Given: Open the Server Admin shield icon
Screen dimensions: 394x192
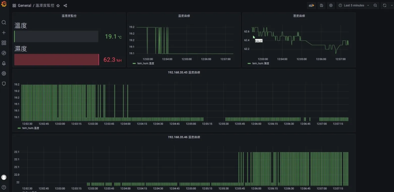Looking at the screenshot, I should coord(4,84).
